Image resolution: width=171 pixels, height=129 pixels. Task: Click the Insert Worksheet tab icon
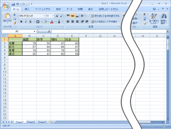pos(51,122)
